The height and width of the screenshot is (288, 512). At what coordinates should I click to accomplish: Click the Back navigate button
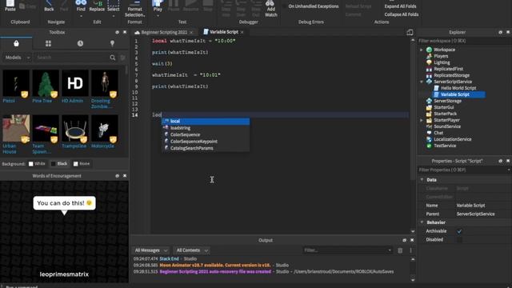49,6
